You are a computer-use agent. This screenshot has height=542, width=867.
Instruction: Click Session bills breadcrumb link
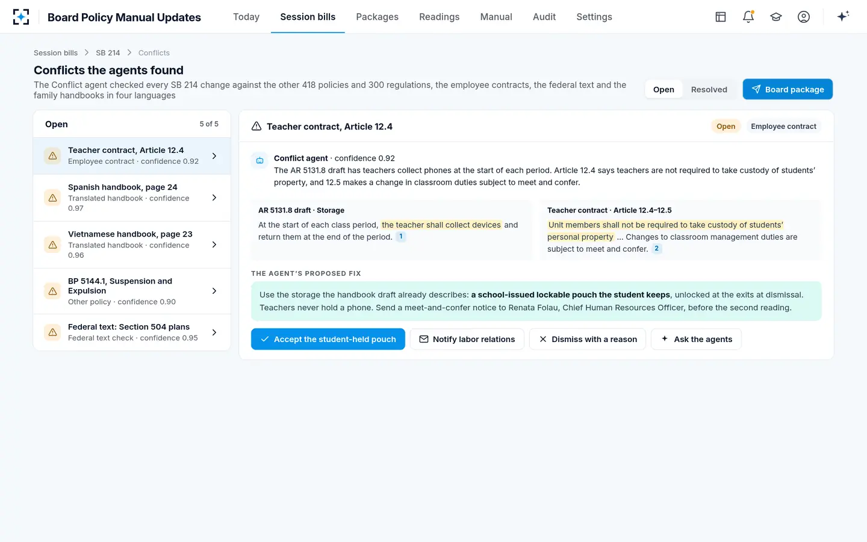[x=55, y=53]
